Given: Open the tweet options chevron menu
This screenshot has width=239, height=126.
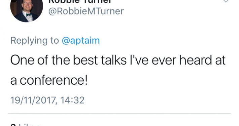Looking at the screenshot, I should tap(226, 1).
